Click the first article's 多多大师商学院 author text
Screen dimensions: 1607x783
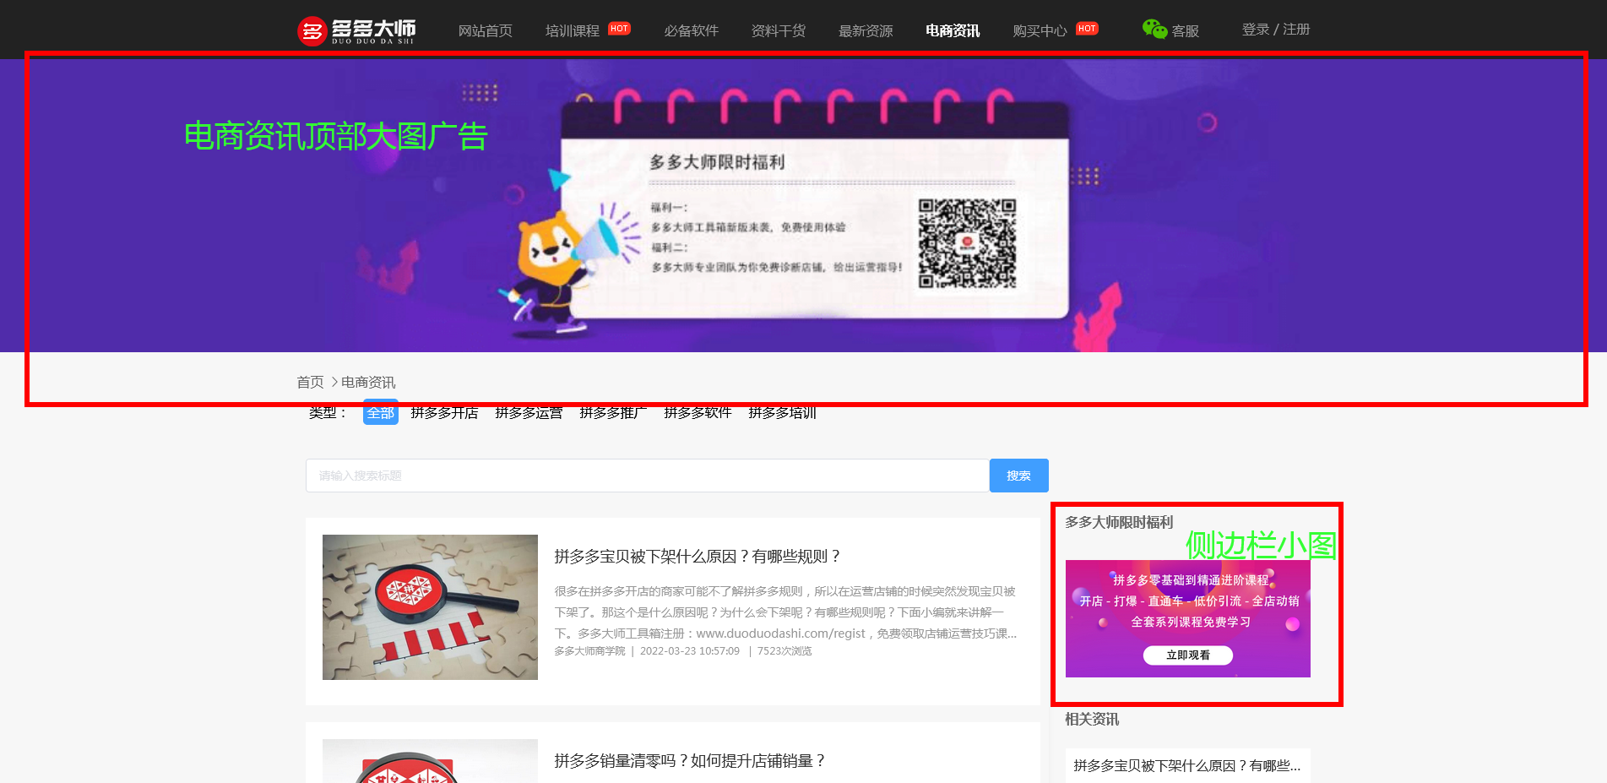point(589,651)
